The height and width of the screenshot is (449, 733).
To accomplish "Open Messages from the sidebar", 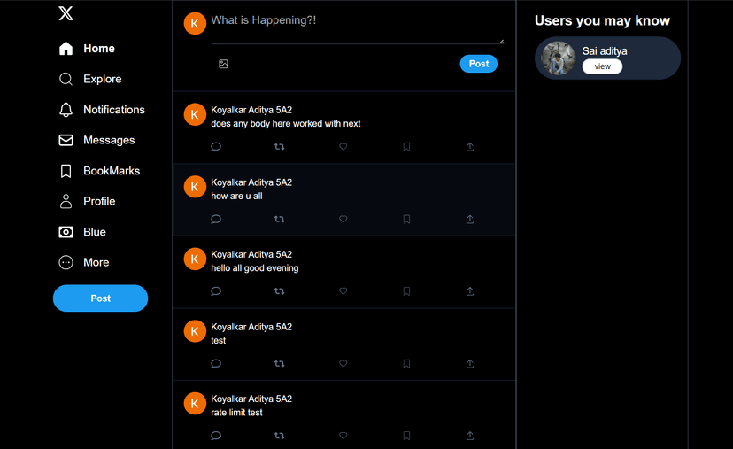I will click(x=96, y=140).
